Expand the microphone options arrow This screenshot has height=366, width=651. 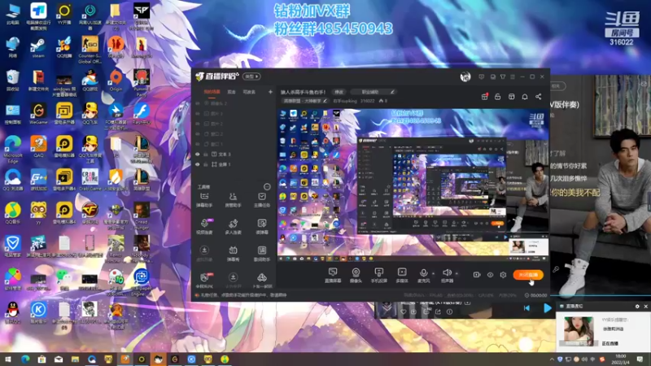click(x=434, y=273)
